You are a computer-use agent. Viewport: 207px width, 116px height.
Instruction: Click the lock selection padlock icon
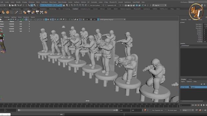pos(64,5)
